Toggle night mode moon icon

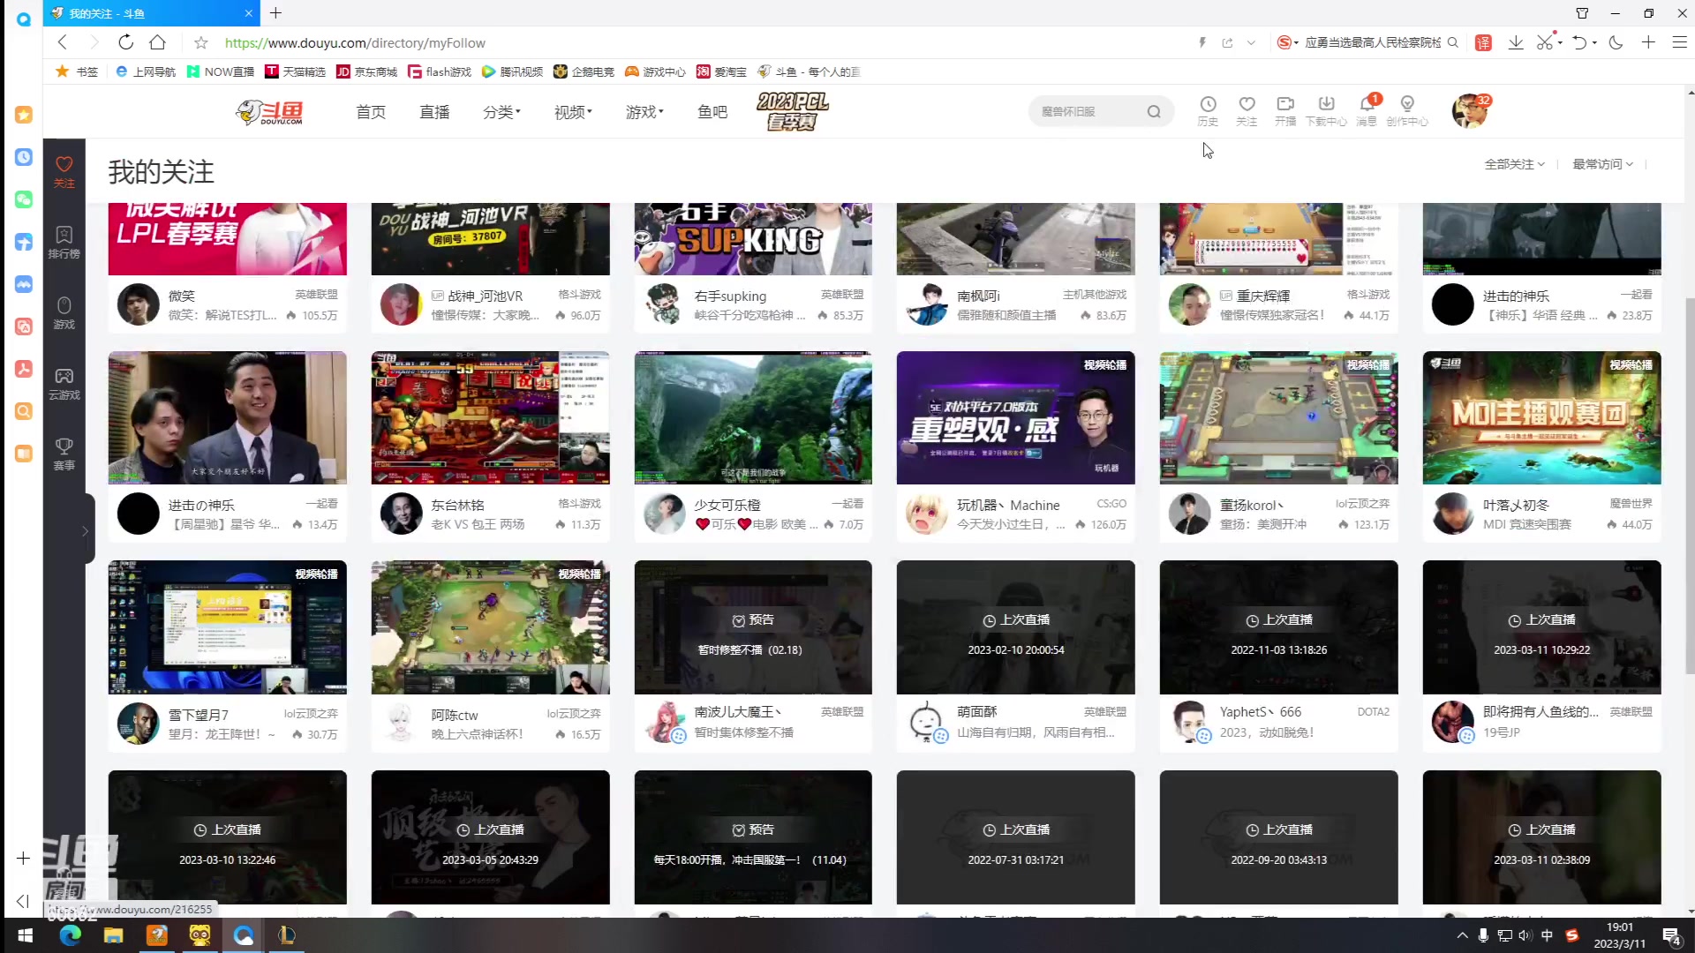(x=1616, y=42)
